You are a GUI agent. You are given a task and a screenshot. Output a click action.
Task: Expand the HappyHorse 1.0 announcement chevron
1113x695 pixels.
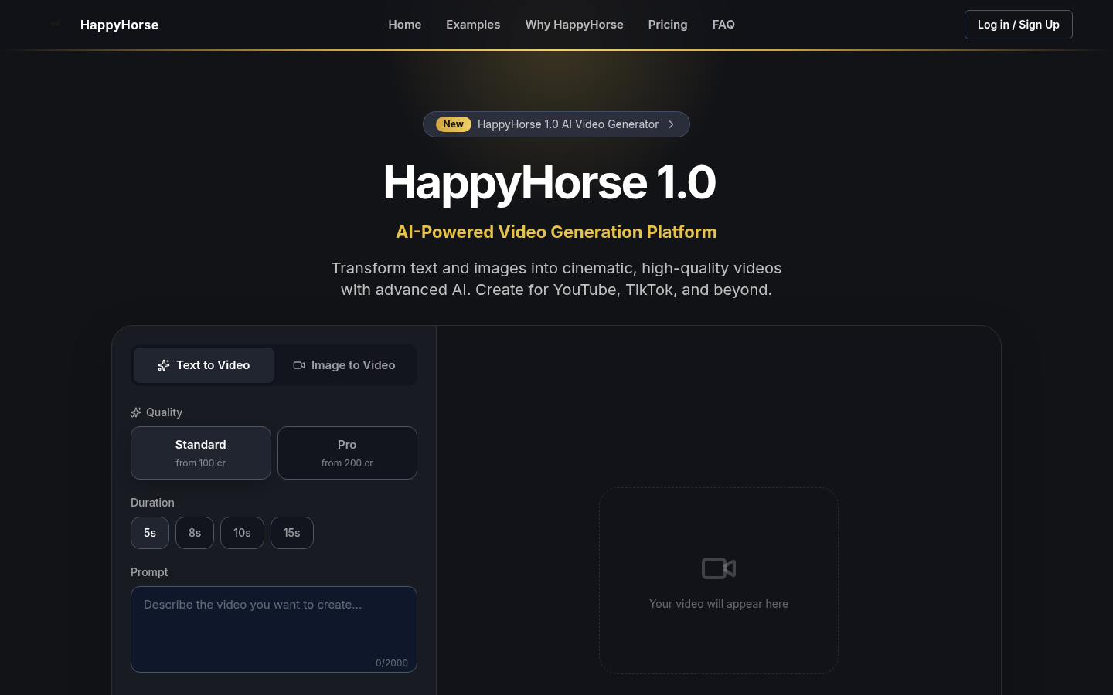[x=671, y=124]
